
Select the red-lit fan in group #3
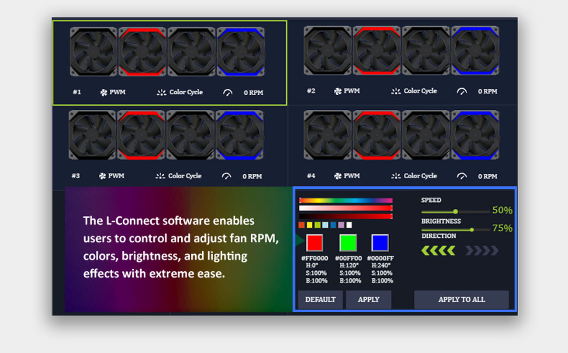(x=141, y=135)
